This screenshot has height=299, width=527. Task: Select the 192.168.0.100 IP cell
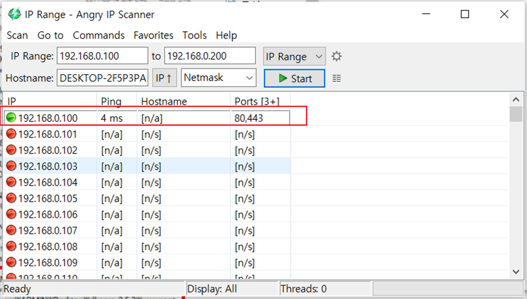click(x=48, y=118)
